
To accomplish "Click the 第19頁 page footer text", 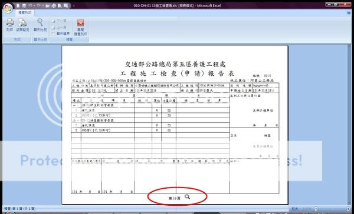I will tap(175, 198).
